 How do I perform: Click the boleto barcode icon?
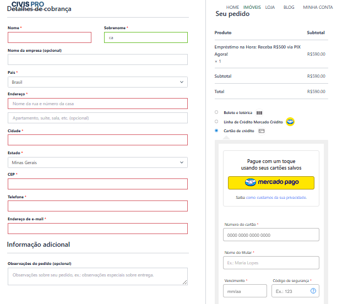pos(259,112)
